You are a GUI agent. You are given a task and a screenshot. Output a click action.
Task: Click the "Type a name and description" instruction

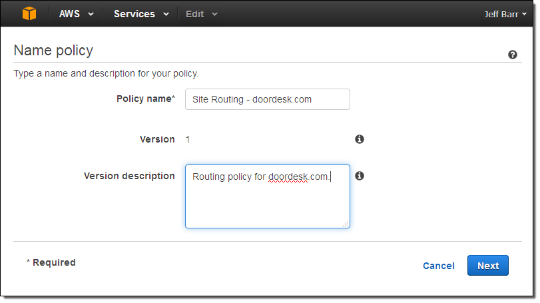107,73
